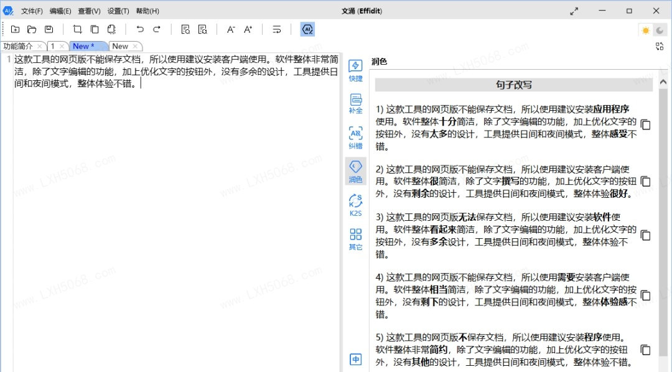Select rewrite suggestion 3 text
This screenshot has height=372, width=672.
click(506, 236)
